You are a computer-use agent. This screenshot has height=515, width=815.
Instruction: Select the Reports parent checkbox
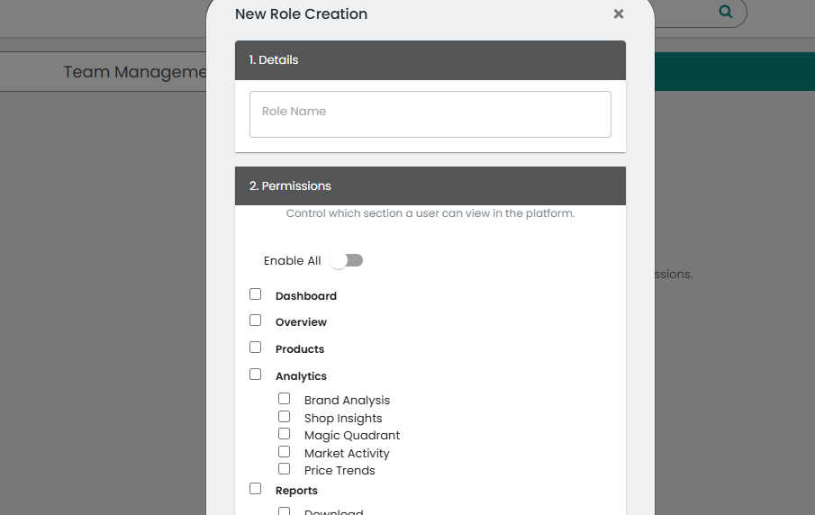tap(256, 489)
